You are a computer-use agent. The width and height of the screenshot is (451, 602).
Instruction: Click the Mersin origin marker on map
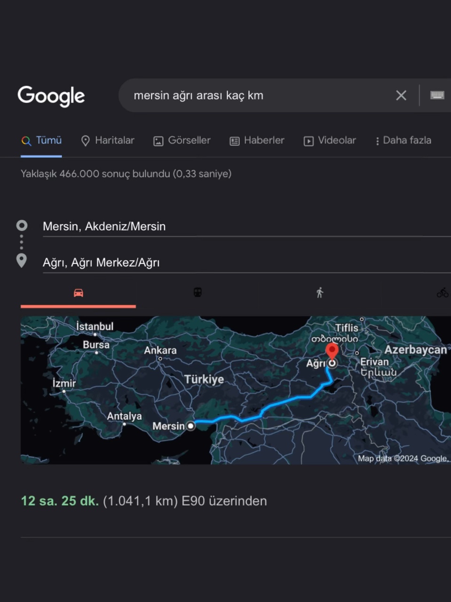190,426
